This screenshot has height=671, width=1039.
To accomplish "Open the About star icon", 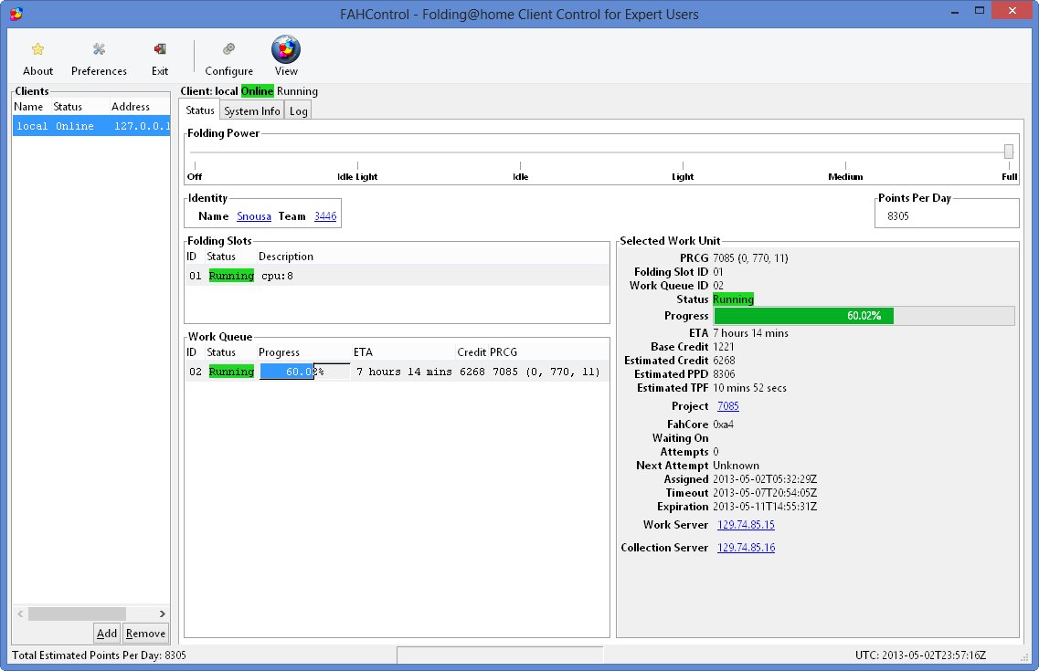I will 37,49.
